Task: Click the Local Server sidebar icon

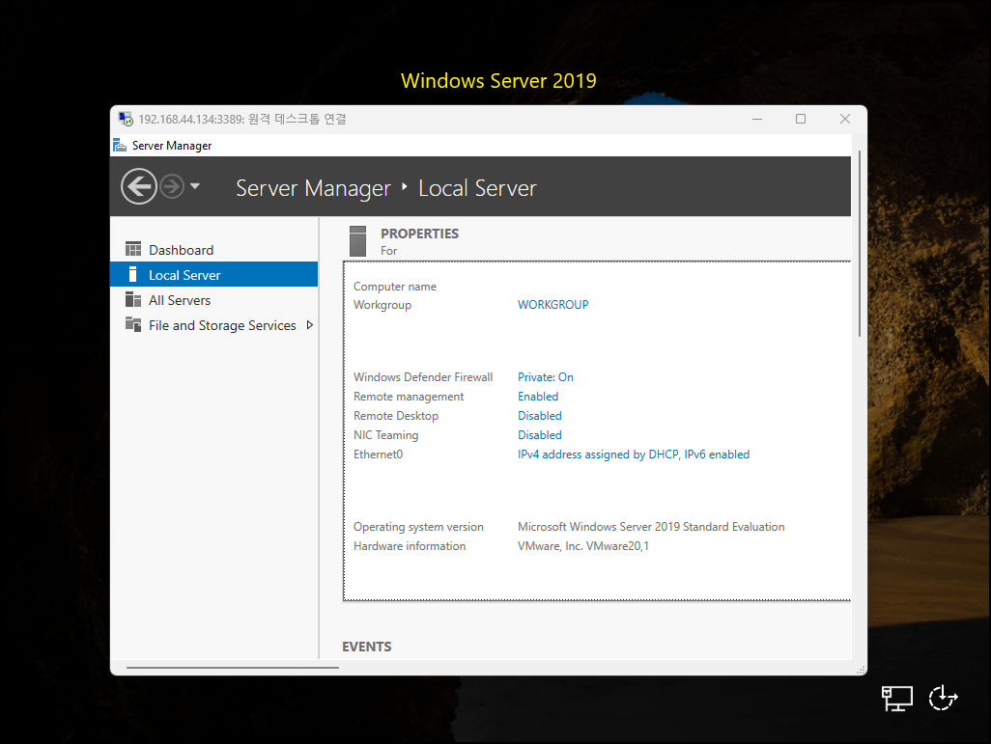Action: click(x=132, y=274)
